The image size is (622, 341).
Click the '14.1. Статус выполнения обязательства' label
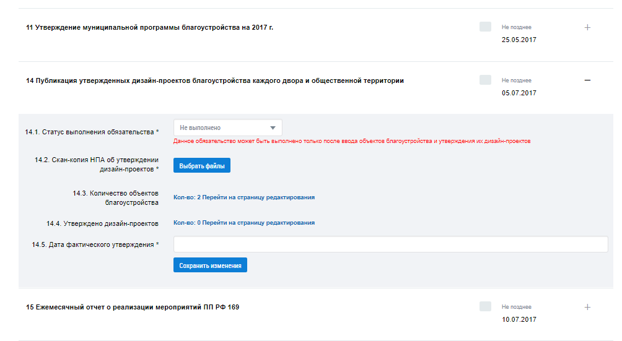pyautogui.click(x=92, y=132)
